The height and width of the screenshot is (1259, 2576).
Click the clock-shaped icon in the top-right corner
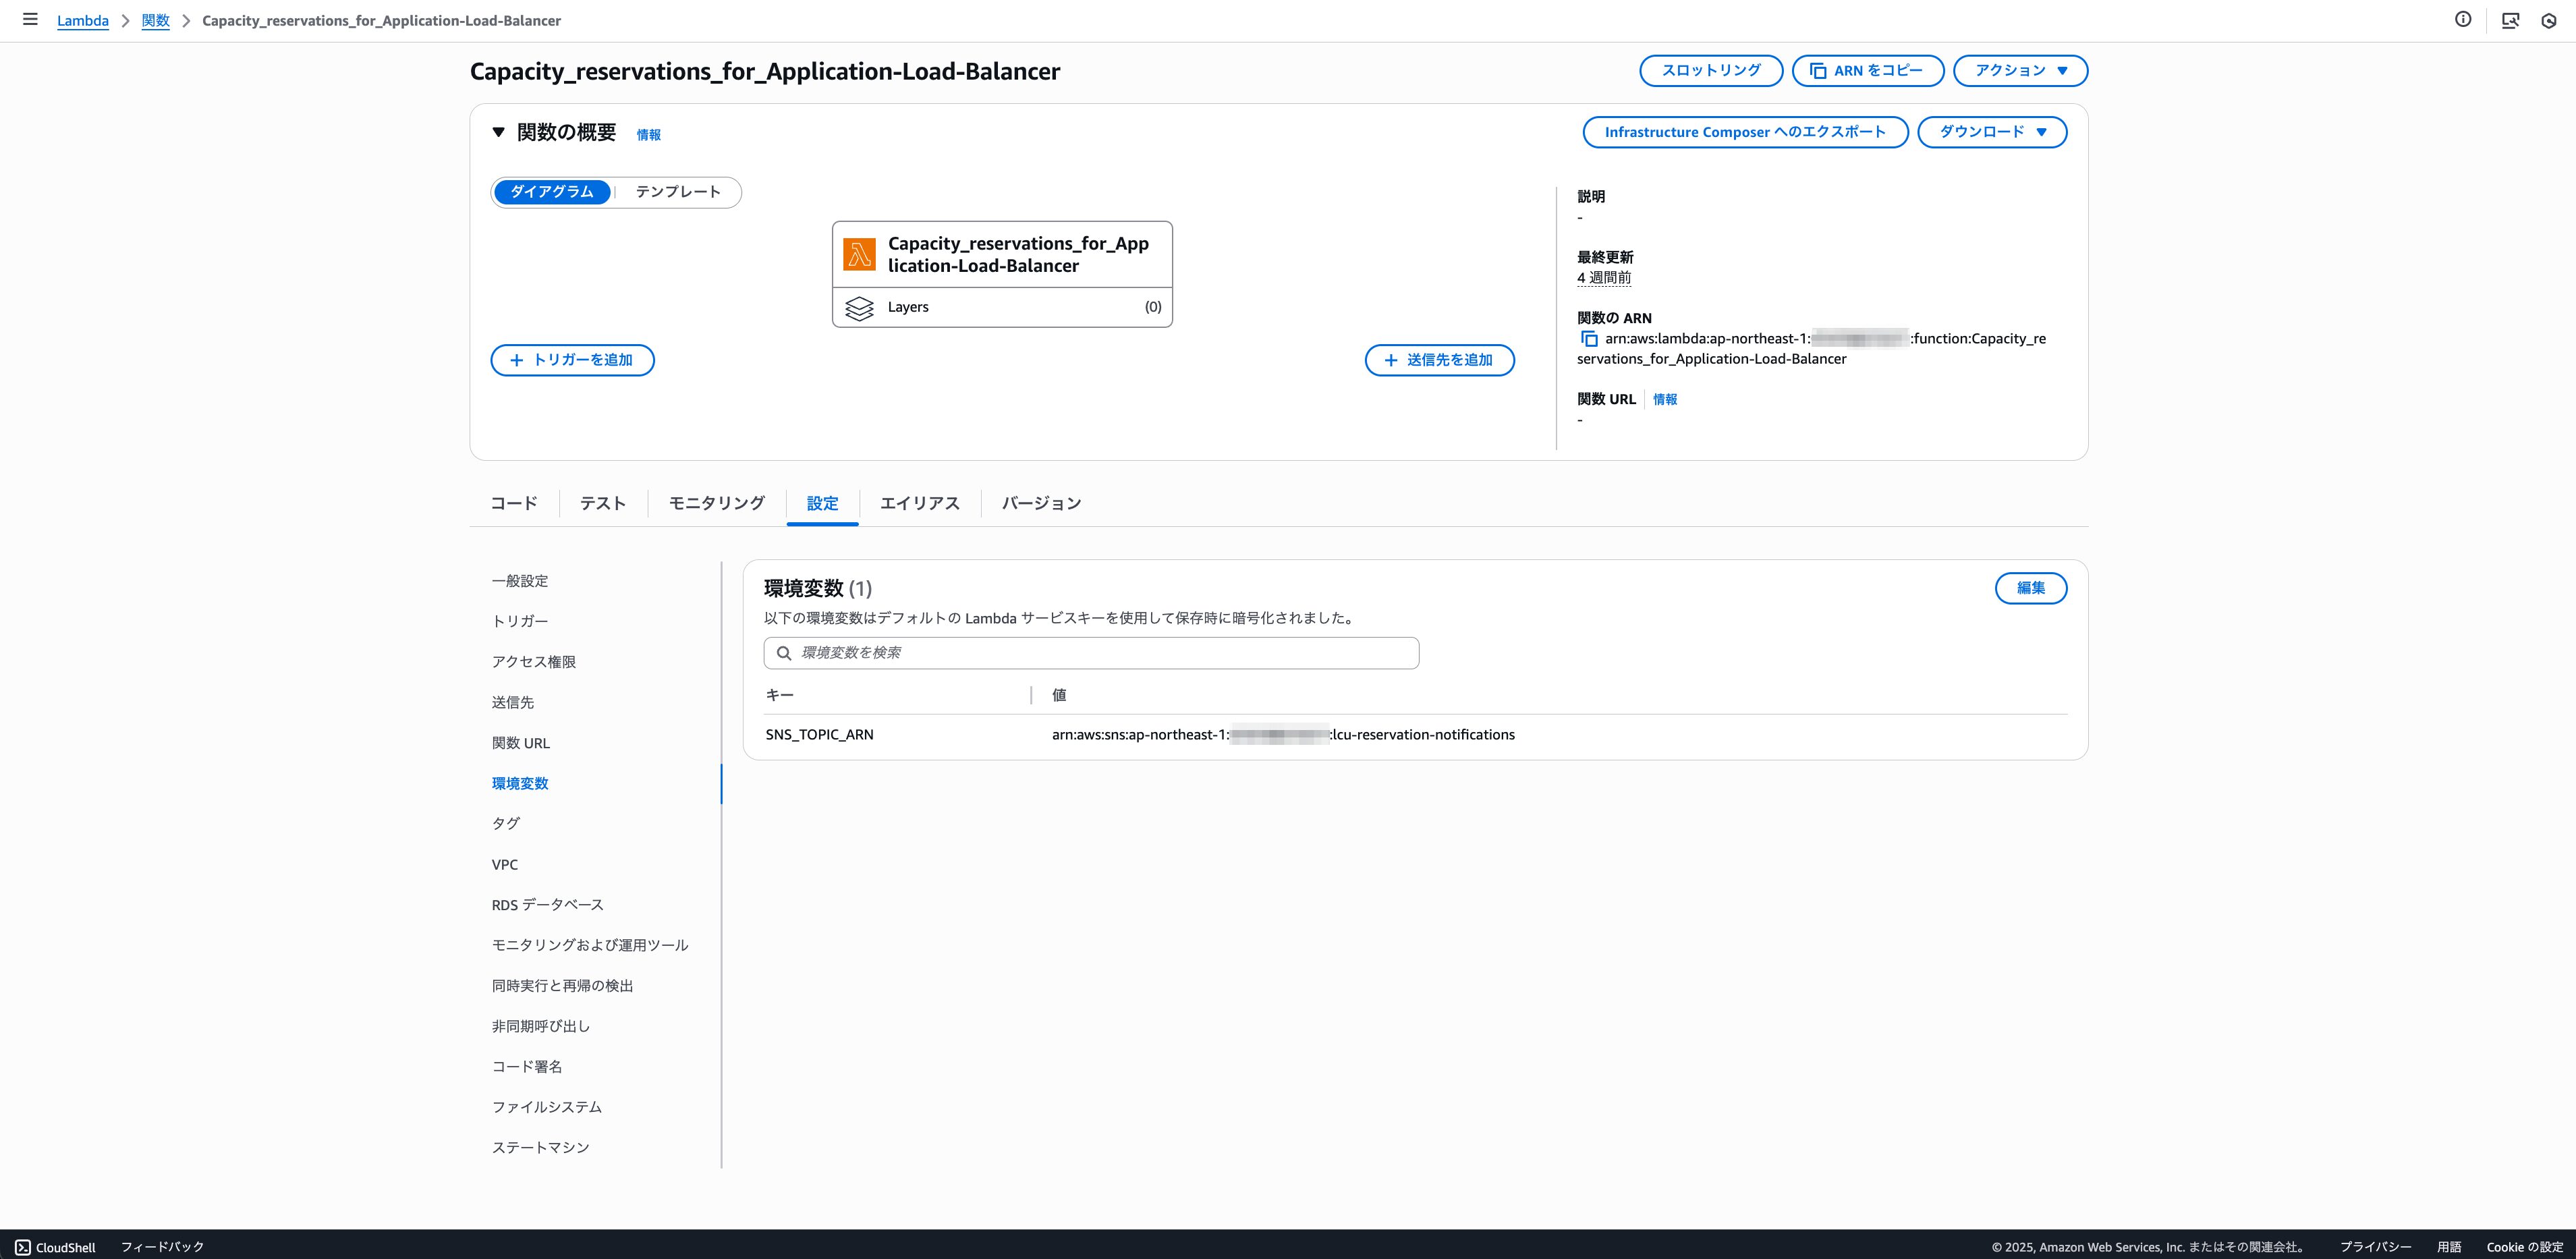2549,20
